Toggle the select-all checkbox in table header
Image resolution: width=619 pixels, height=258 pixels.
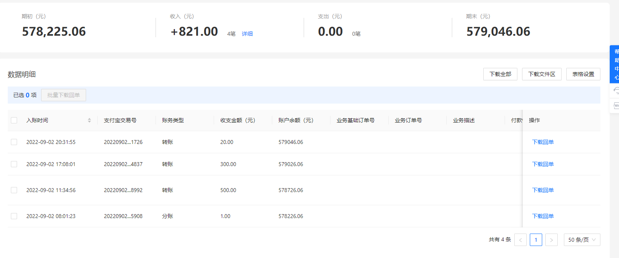click(x=14, y=120)
